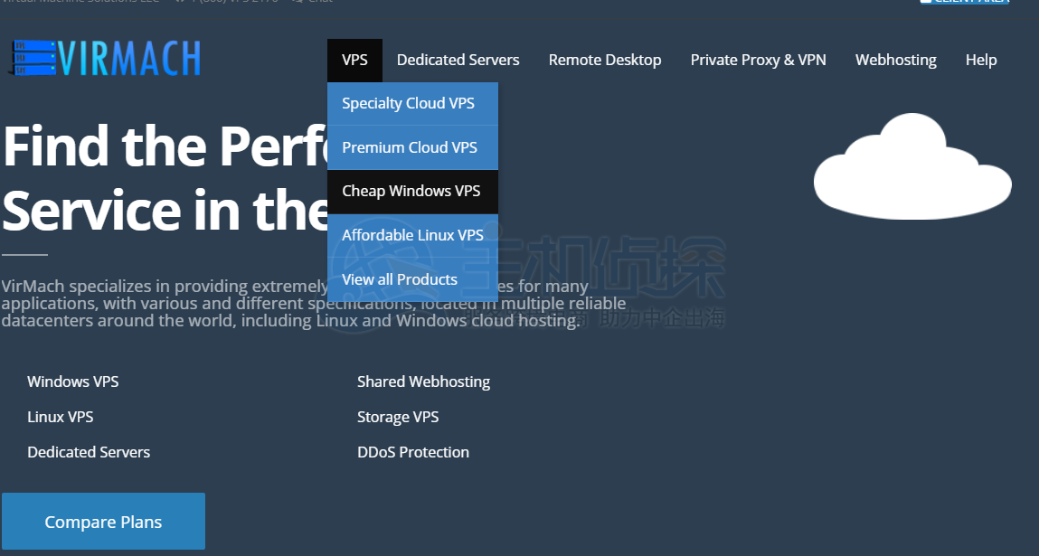
Task: Click the white cloud illustration
Action: pos(911,168)
